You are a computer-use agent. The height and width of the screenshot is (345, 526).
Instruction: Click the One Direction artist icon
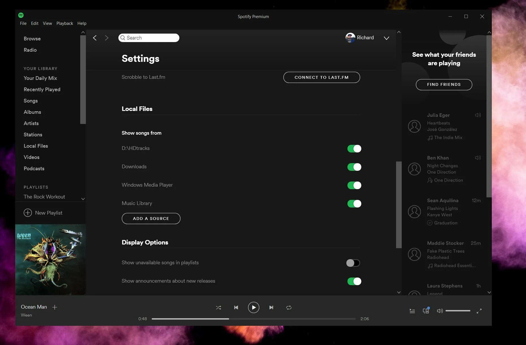[x=430, y=180]
